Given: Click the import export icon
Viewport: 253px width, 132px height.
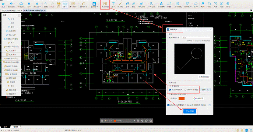Looking at the screenshot, I should (151, 5).
